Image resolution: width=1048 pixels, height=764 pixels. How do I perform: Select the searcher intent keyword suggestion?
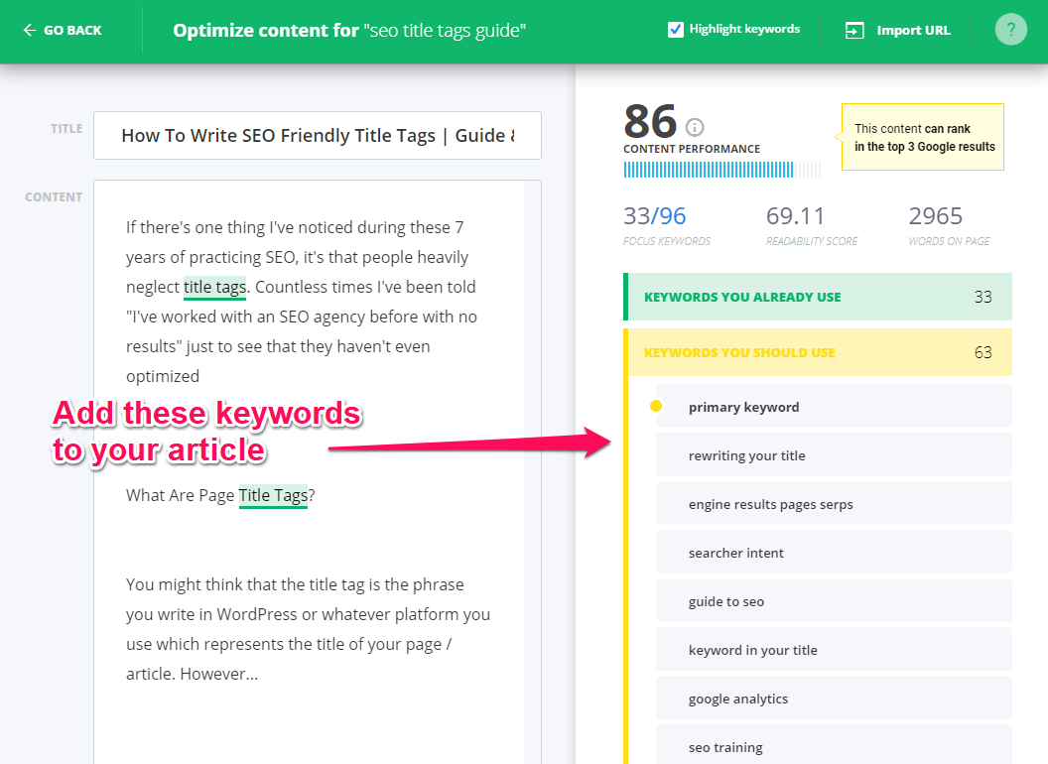(x=834, y=552)
